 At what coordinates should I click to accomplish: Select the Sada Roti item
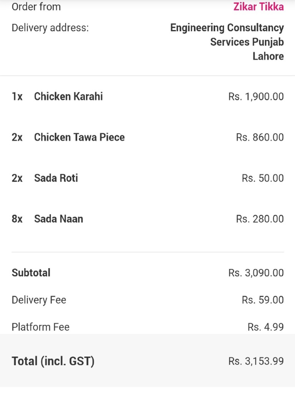(56, 178)
